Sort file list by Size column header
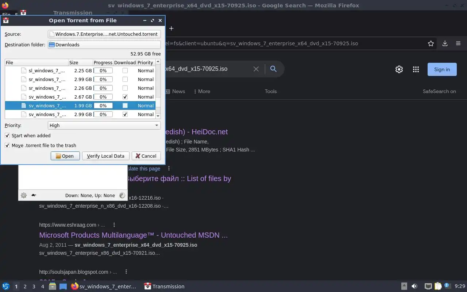 80,62
